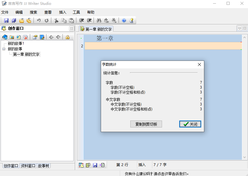Click the new document icon in 创作窗口 toolbar
The height and width of the screenshot is (176, 248).
pyautogui.click(x=18, y=37)
